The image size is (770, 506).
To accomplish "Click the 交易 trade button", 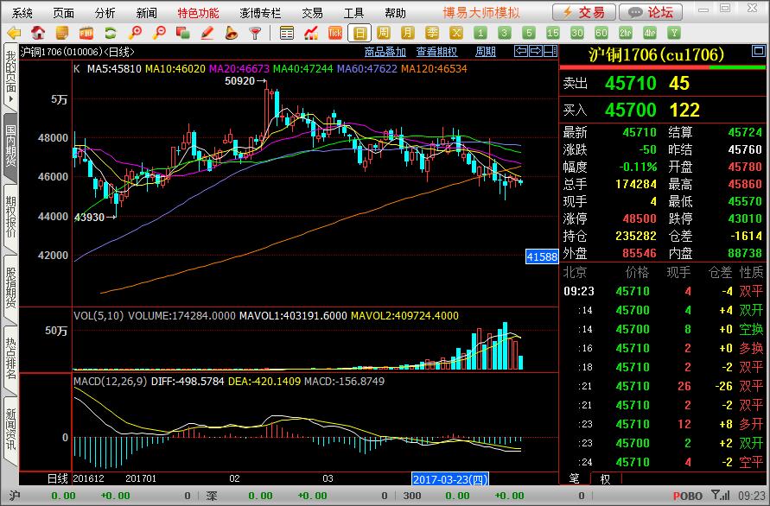I will [x=584, y=12].
